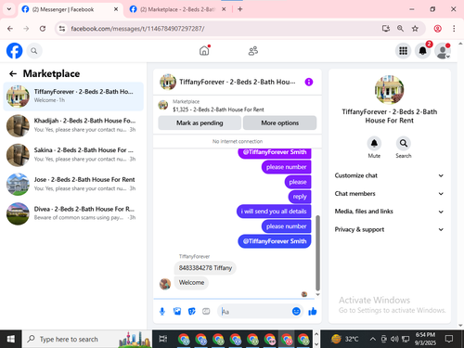The width and height of the screenshot is (464, 348).
Task: Click the install app icon in the address bar
Action: [386, 29]
